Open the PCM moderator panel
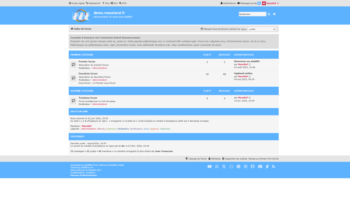The height and width of the screenshot is (197, 350). [123, 3]
